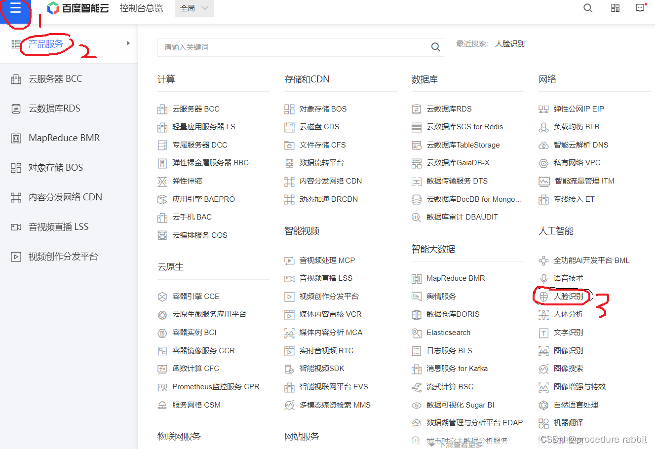Screen dimensions: 655x449
Task: Open 消息服务 for Kafka link
Action: [457, 369]
